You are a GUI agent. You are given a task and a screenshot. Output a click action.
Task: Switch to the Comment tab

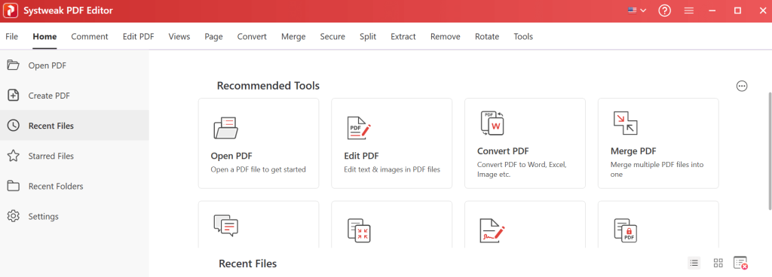click(x=90, y=36)
